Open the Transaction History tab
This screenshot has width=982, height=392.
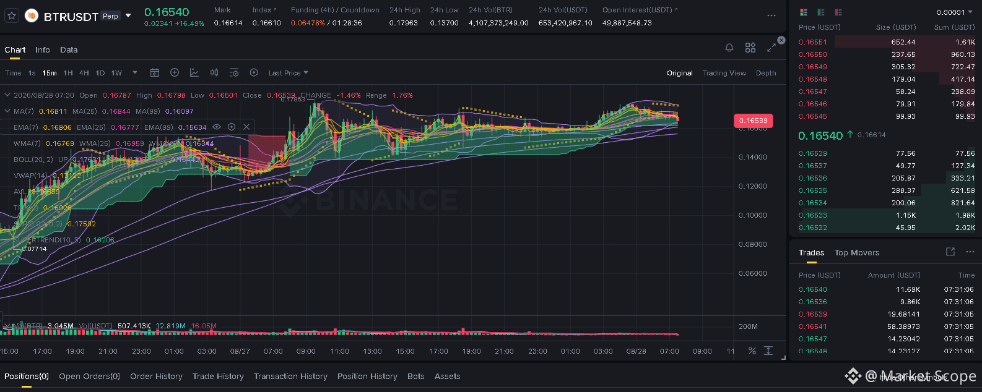[290, 376]
